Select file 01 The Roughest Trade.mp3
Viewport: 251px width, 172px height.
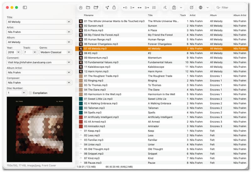tap(101, 76)
